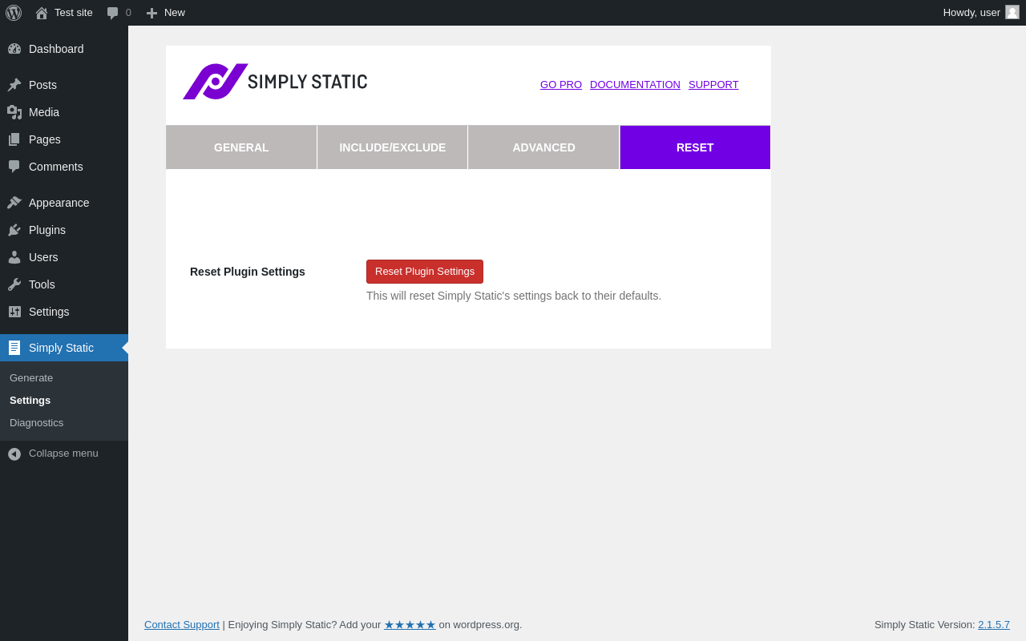Open the Plugins menu label
1026x641 pixels.
[47, 230]
